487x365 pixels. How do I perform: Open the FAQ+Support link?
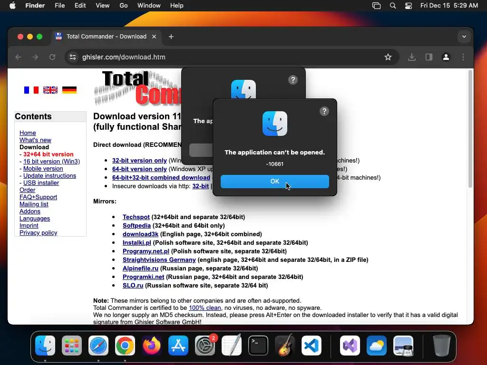click(x=38, y=197)
